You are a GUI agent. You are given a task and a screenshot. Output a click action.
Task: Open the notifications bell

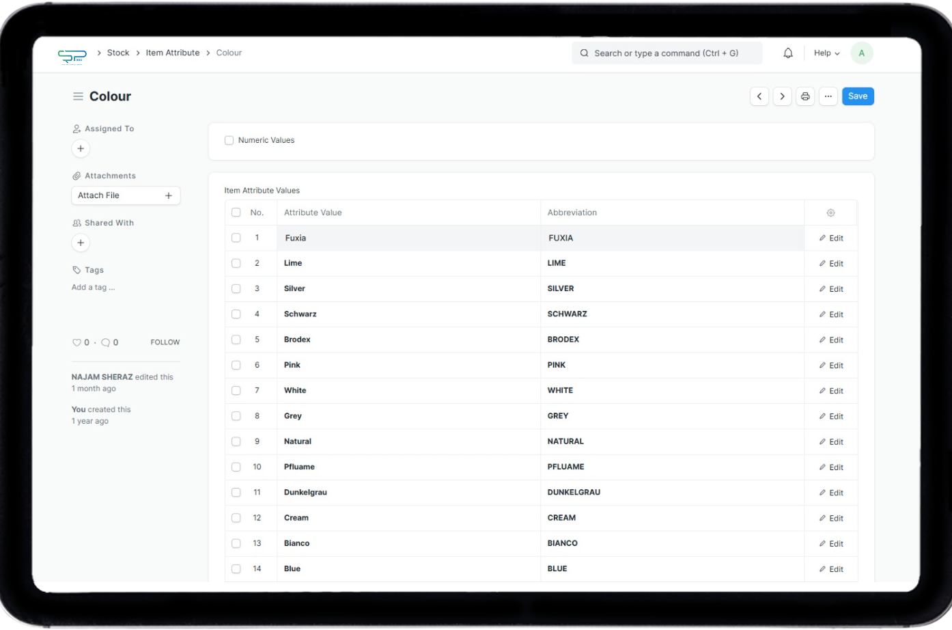pyautogui.click(x=788, y=53)
